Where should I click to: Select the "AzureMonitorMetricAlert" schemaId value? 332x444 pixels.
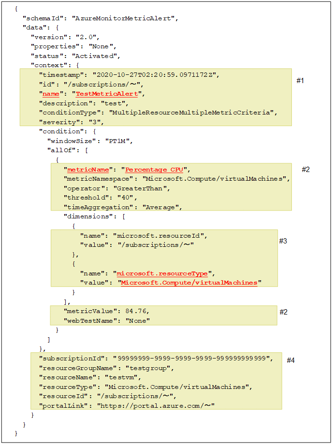[x=124, y=18]
